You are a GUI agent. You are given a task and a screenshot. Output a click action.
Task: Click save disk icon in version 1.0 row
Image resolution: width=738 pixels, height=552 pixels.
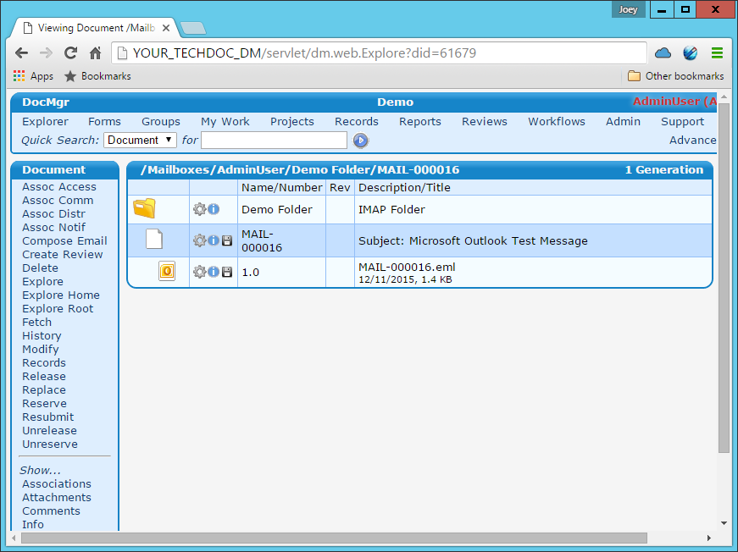click(x=227, y=272)
